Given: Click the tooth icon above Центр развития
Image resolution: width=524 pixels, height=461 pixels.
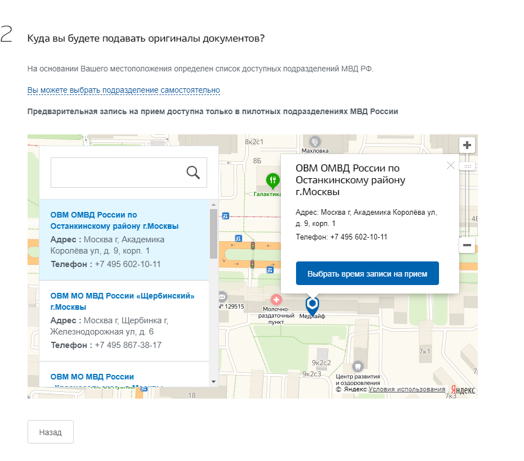Looking at the screenshot, I should [357, 365].
